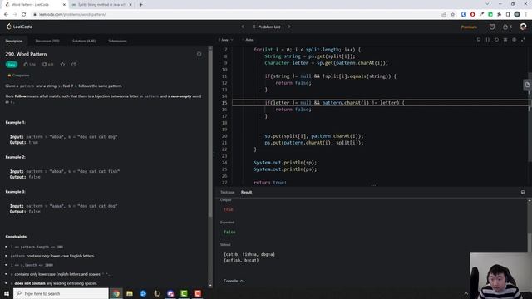Click the result panel collapse icon
Image resolution: width=532 pixels, height=299 pixels.
click(x=523, y=192)
